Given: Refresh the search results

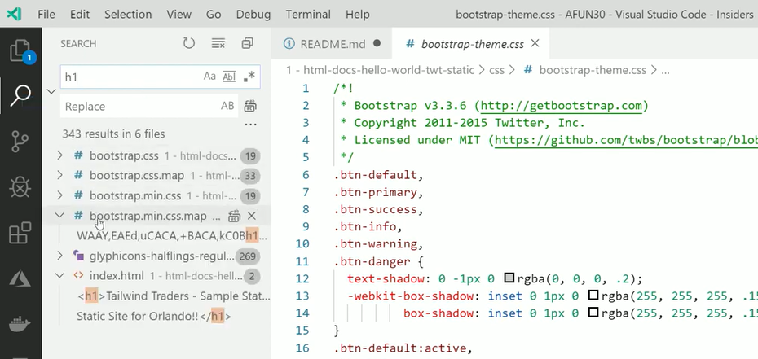Looking at the screenshot, I should pyautogui.click(x=188, y=43).
